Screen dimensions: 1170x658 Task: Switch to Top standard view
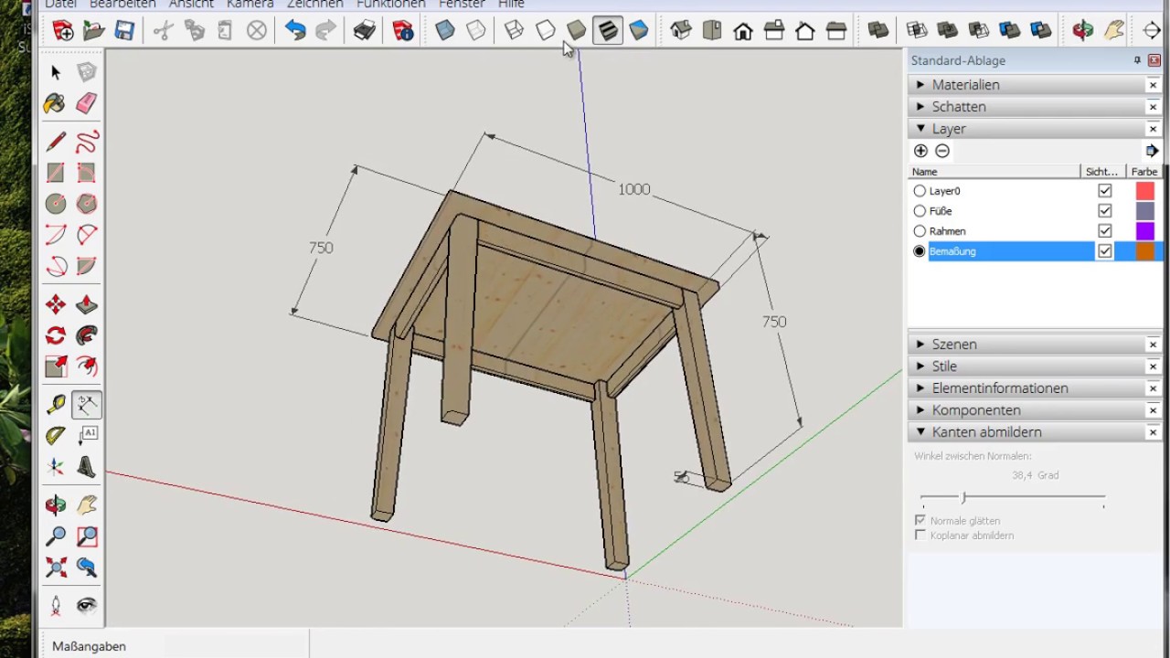pyautogui.click(x=712, y=31)
